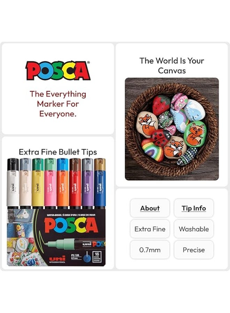
Task: Select the Washable chip
Action: pos(194,229)
